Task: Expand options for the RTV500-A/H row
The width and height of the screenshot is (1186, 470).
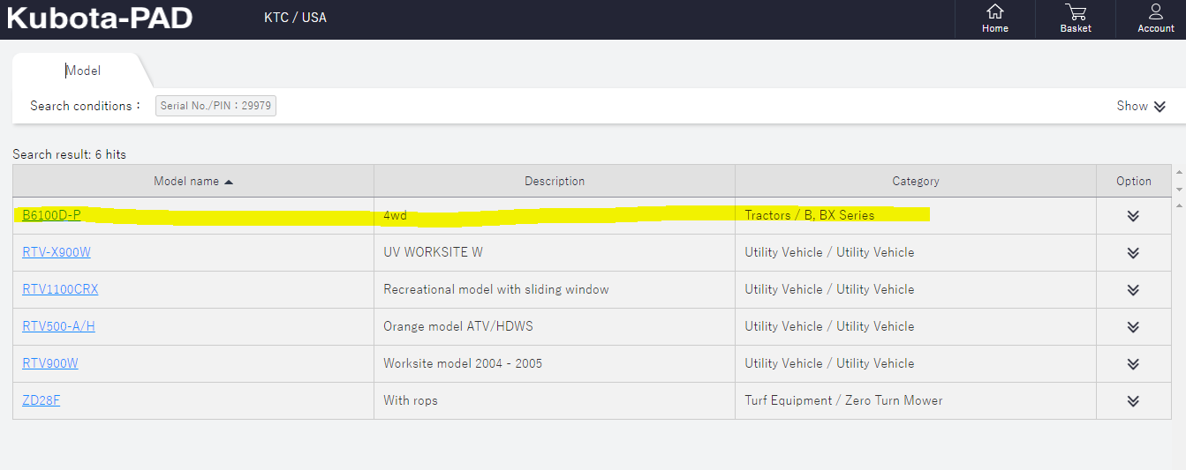Action: pyautogui.click(x=1134, y=327)
